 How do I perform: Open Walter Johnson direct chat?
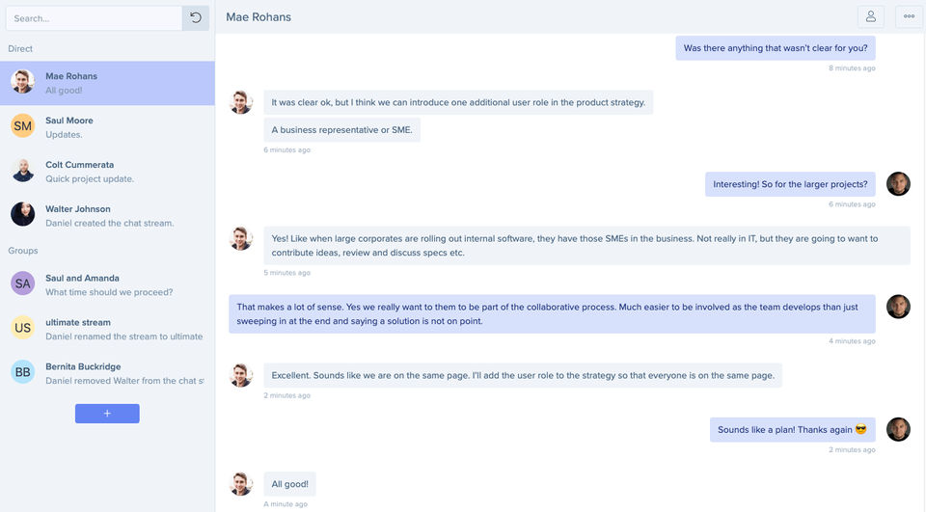(106, 215)
